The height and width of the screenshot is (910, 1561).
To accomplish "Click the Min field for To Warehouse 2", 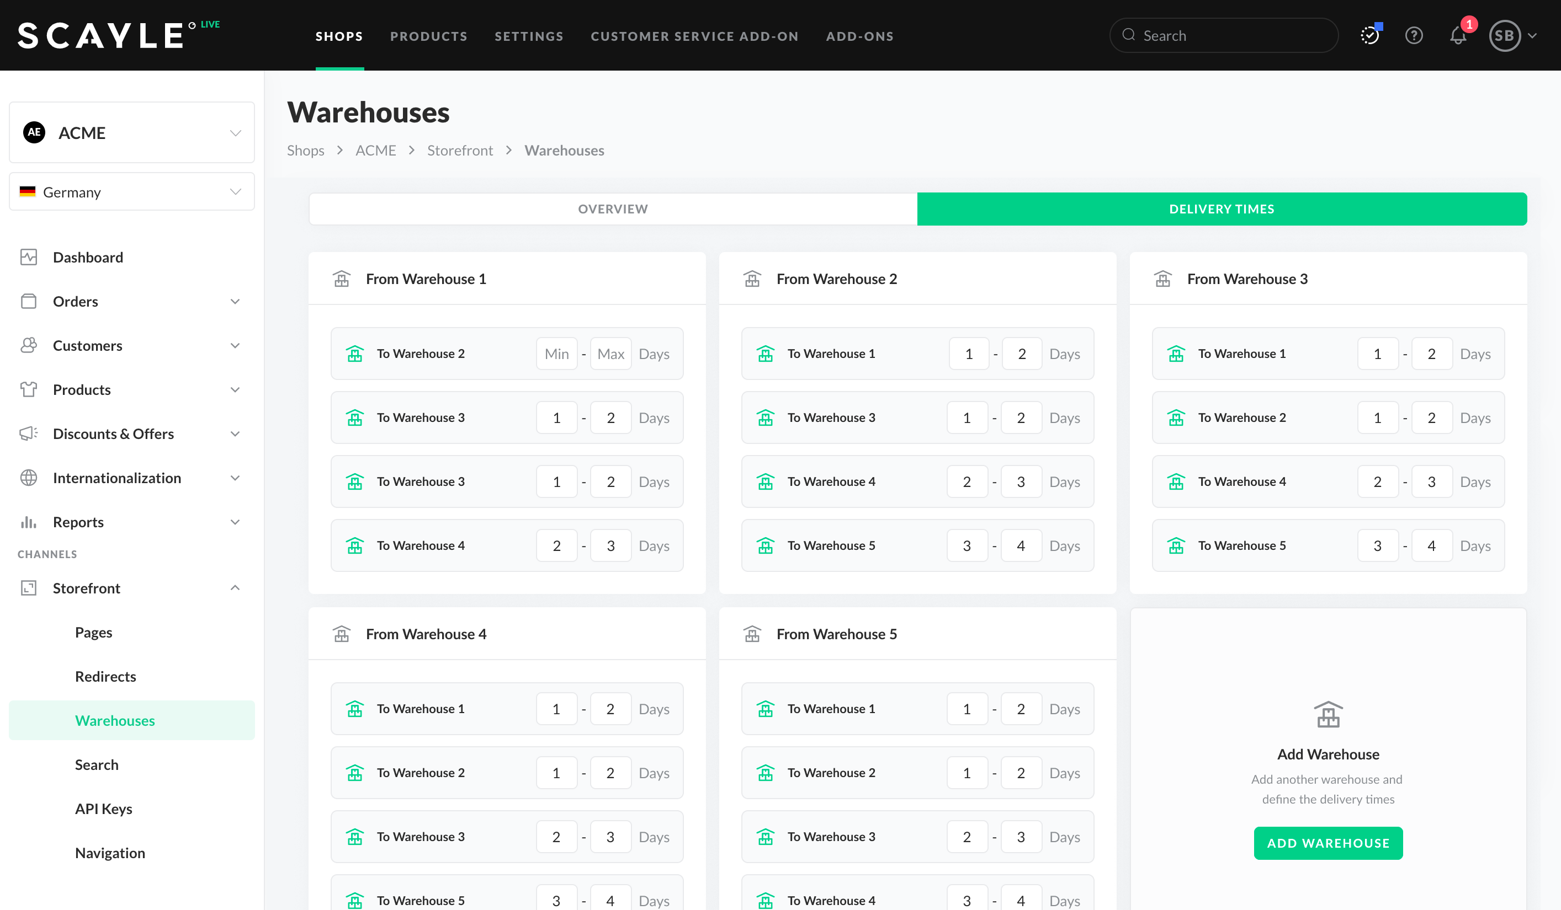I will (x=556, y=354).
